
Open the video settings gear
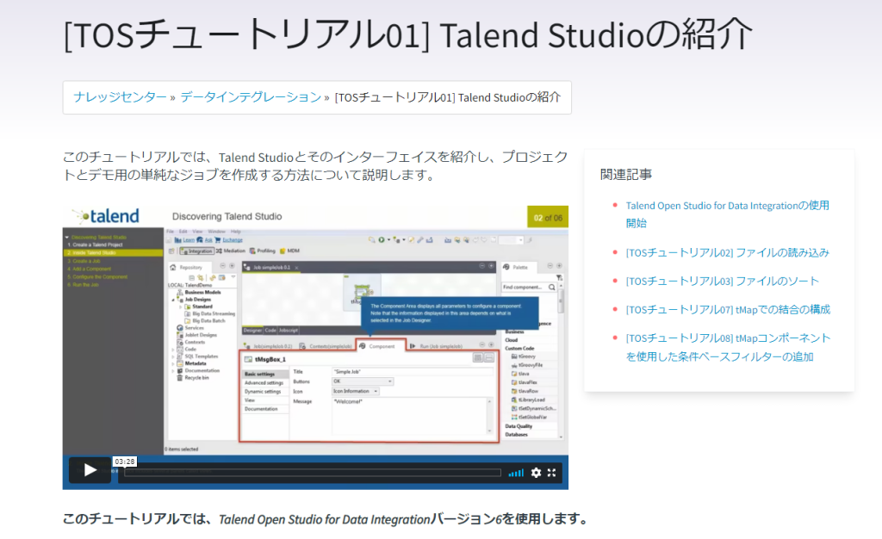tap(536, 473)
